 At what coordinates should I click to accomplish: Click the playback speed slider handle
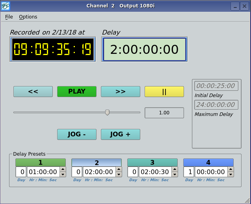coord(107,112)
